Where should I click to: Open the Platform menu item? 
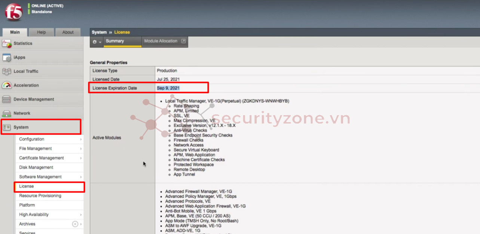27,205
